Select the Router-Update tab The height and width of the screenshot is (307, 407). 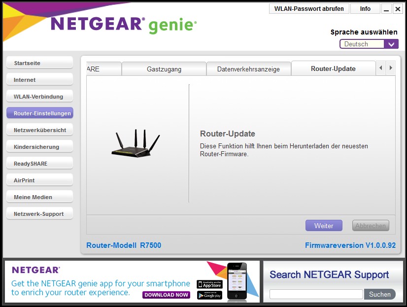pyautogui.click(x=333, y=68)
